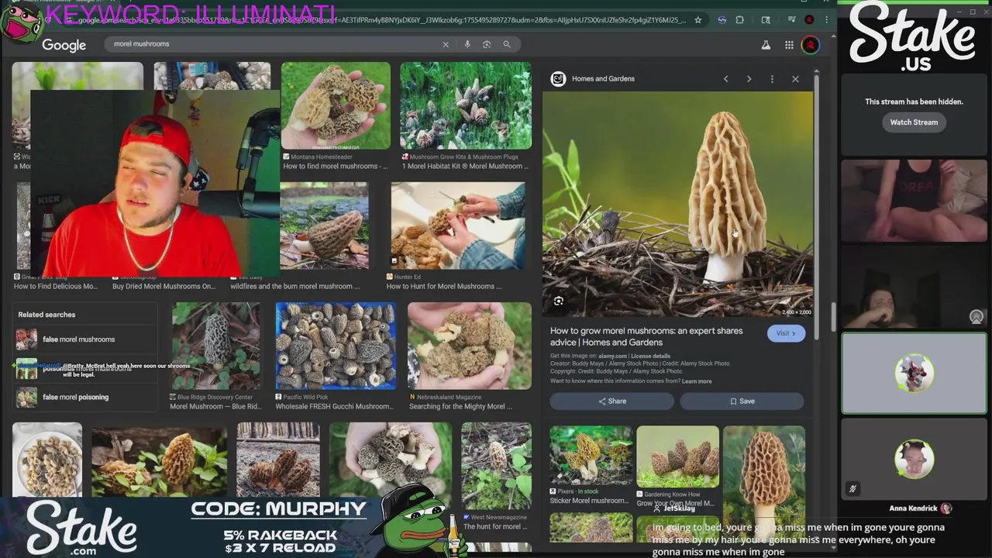Open the article title How to grow morel mushrooms

tap(646, 336)
